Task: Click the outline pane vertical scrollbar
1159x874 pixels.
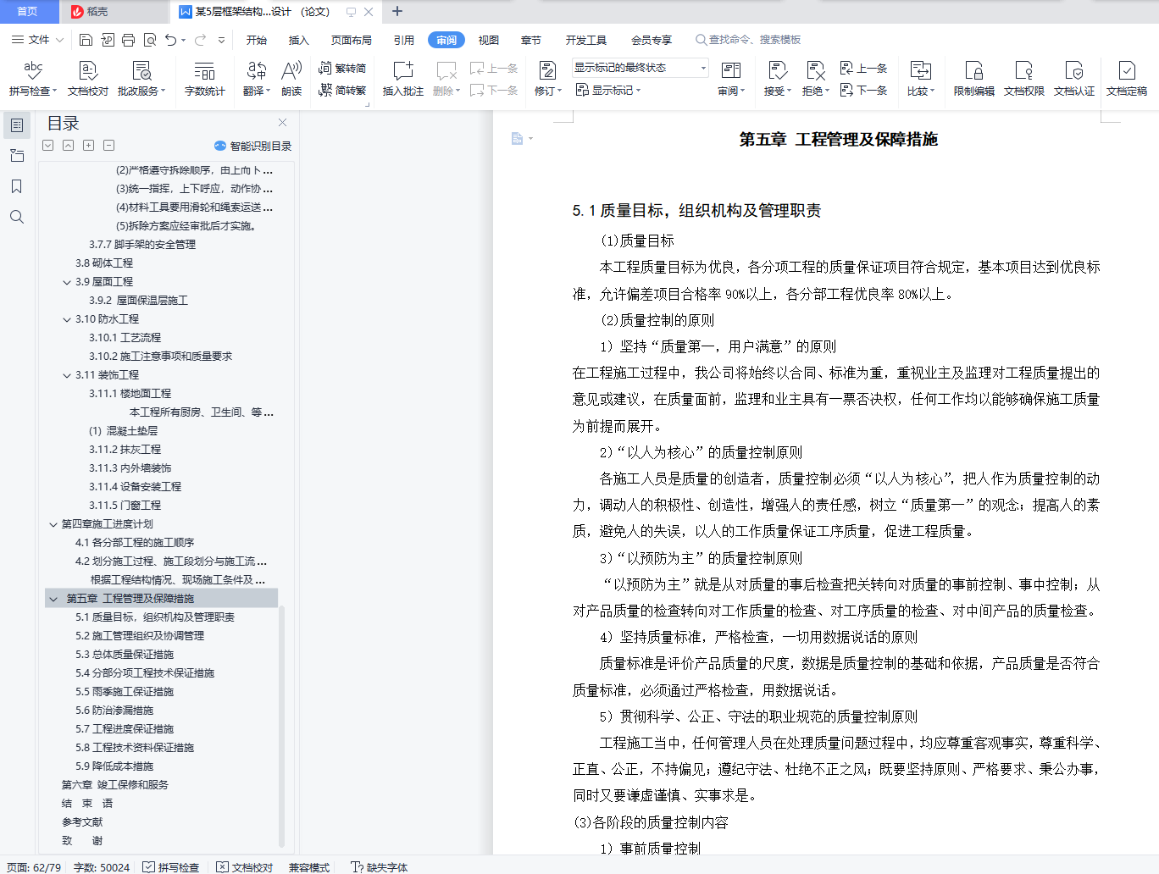Action: coord(281,725)
